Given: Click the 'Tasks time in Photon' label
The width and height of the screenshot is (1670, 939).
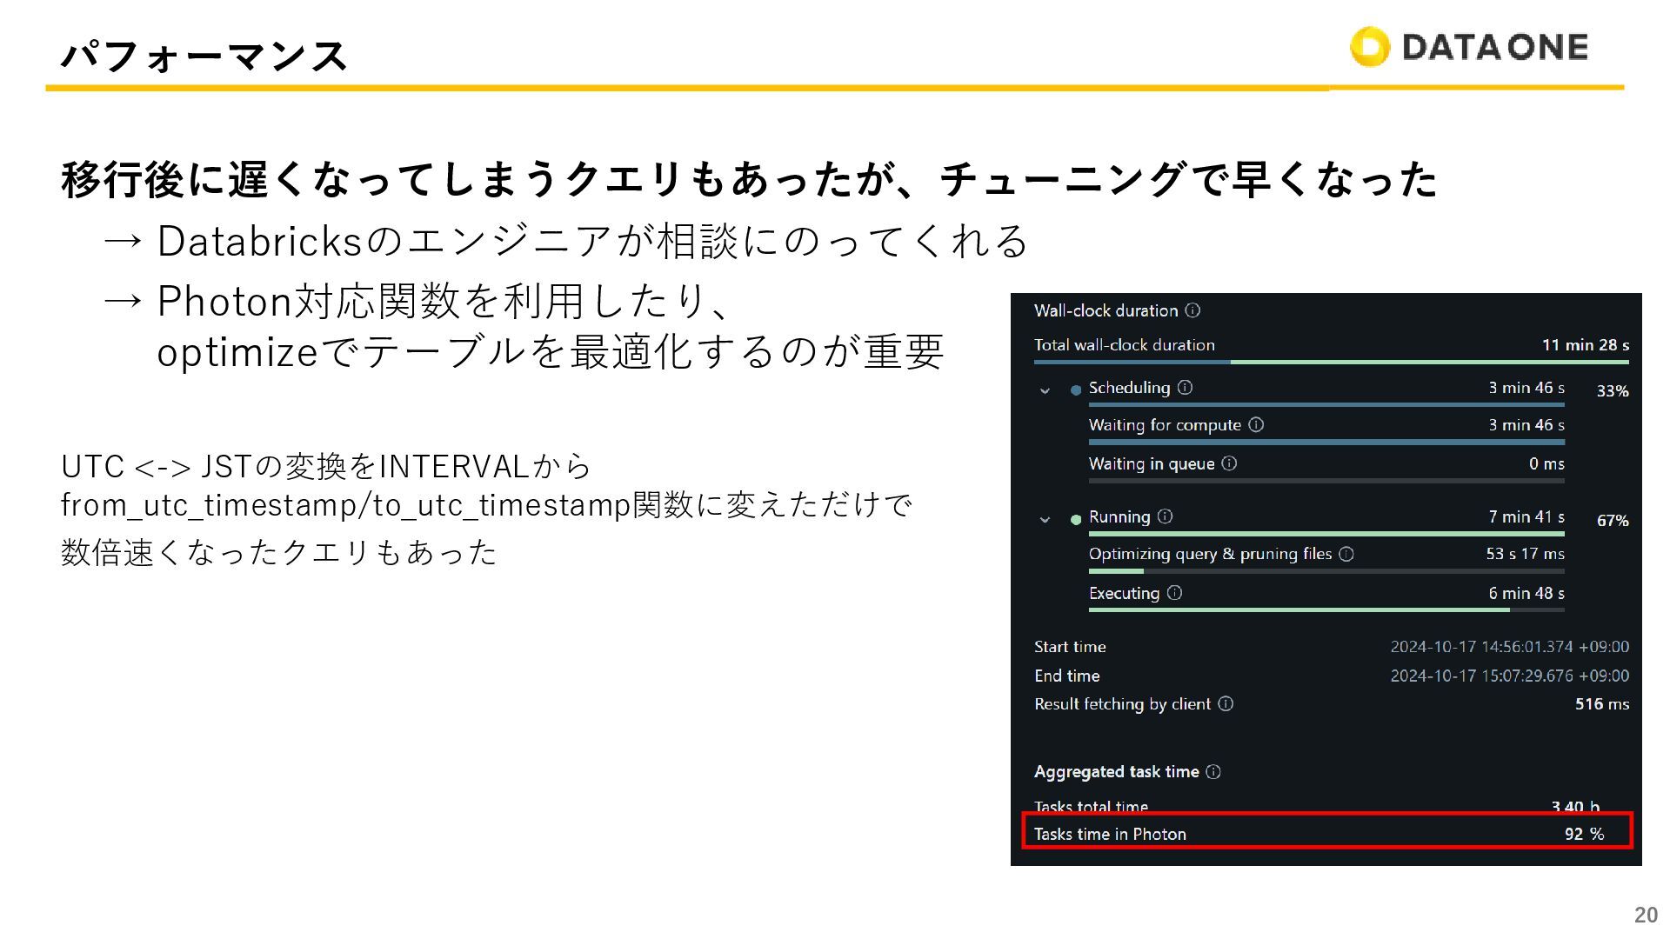Looking at the screenshot, I should point(1110,834).
